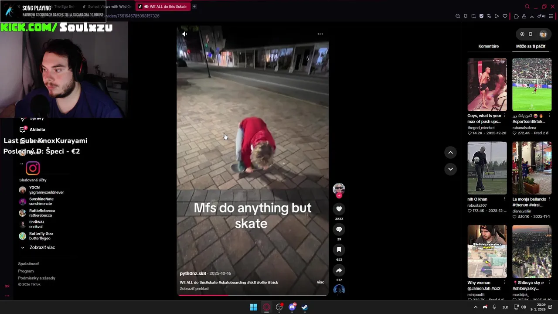Click 'Zobraziť preklad' to translate the caption

194,288
